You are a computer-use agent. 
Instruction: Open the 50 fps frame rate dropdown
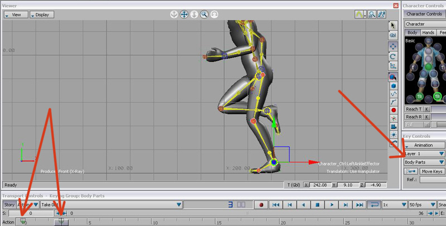422,205
